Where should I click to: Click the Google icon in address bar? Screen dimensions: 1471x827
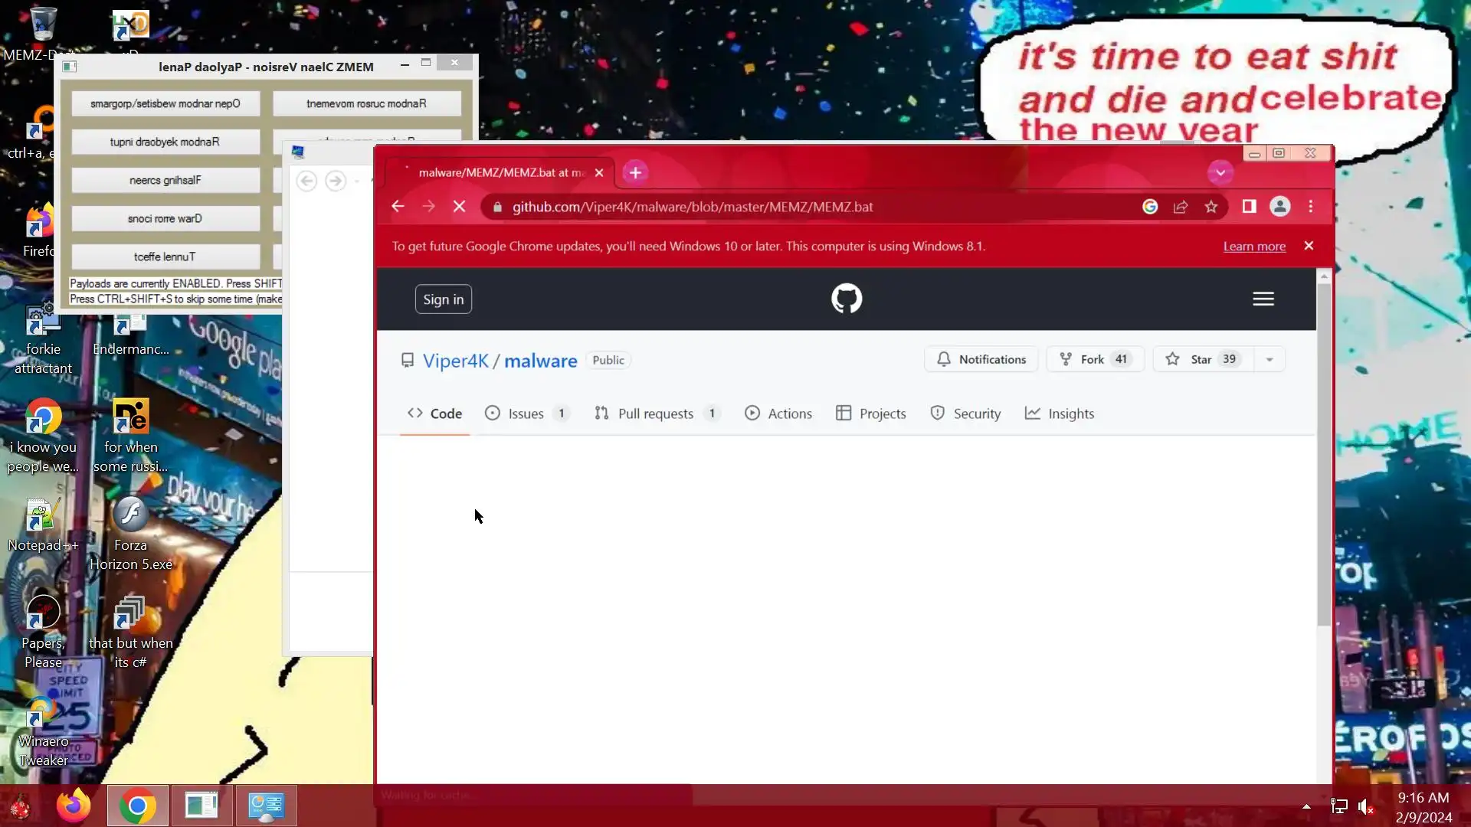(1150, 207)
